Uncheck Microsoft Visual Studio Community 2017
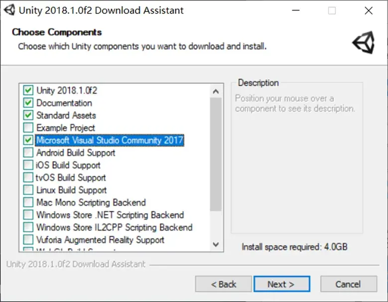The width and height of the screenshot is (388, 302). pyautogui.click(x=28, y=140)
